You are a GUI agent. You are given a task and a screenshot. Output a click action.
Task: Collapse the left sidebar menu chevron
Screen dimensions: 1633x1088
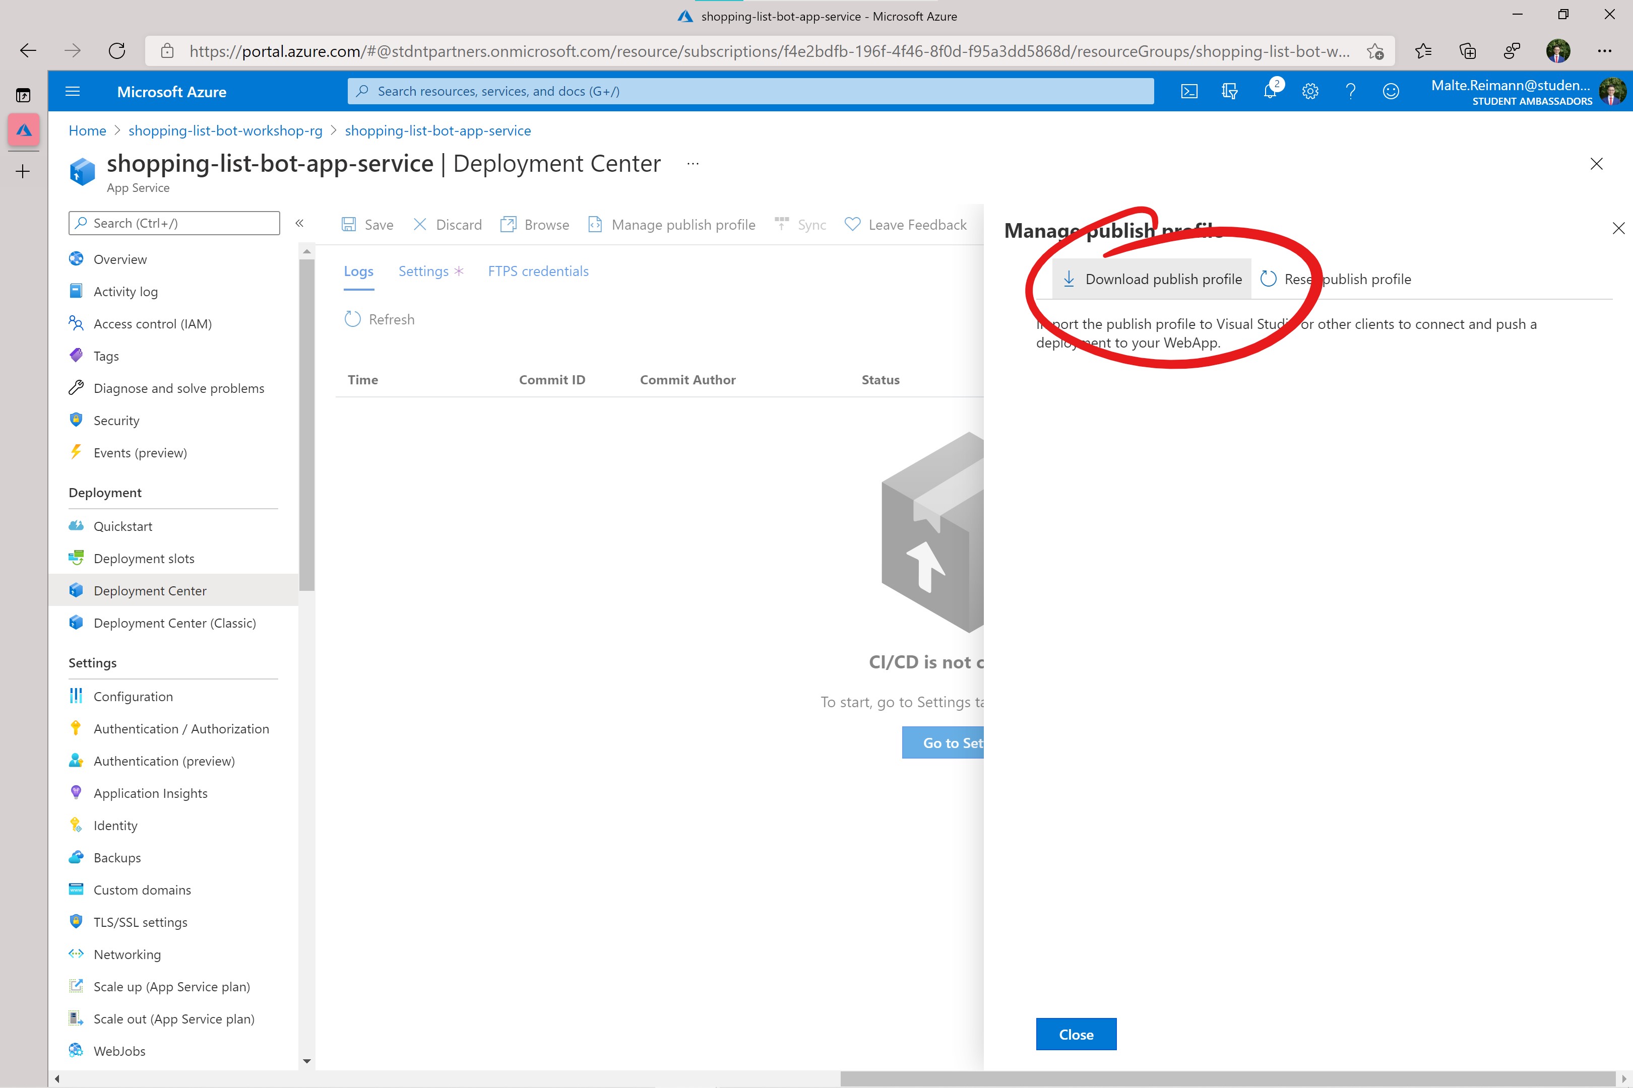(299, 224)
